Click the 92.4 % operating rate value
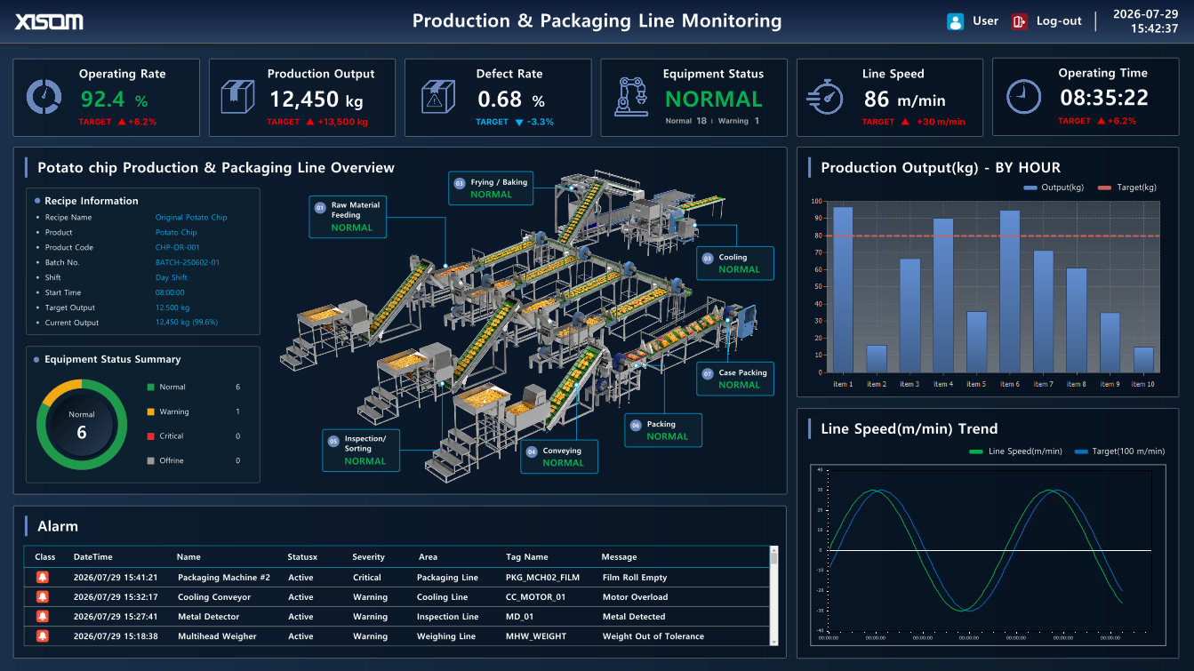1194x671 pixels. tap(115, 100)
